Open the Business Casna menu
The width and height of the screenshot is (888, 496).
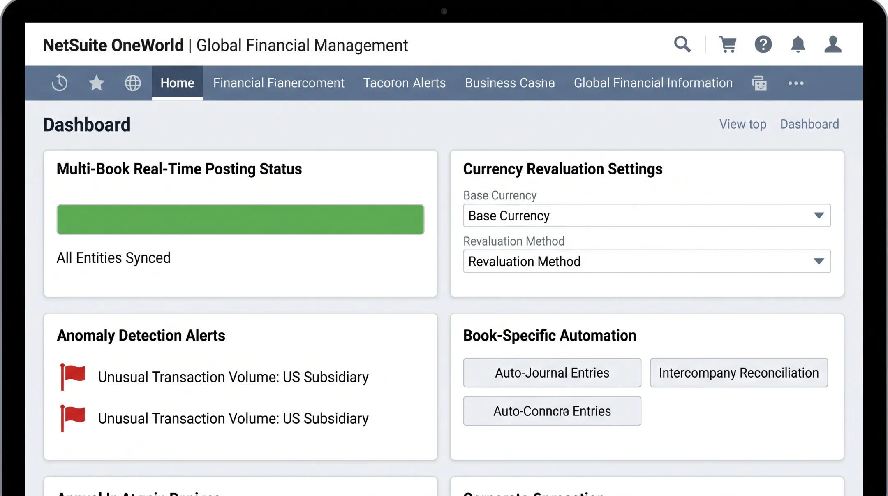(x=510, y=83)
